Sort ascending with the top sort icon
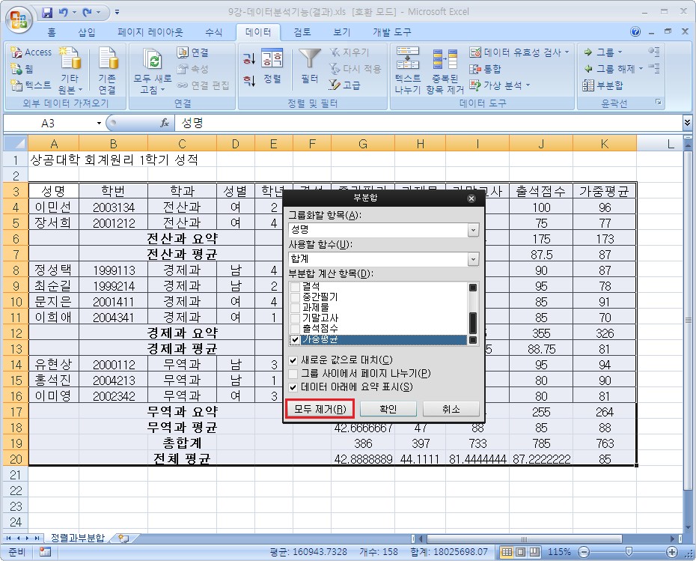This screenshot has width=696, height=561. tap(249, 58)
